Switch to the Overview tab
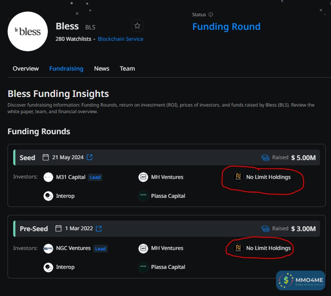 pyautogui.click(x=25, y=68)
